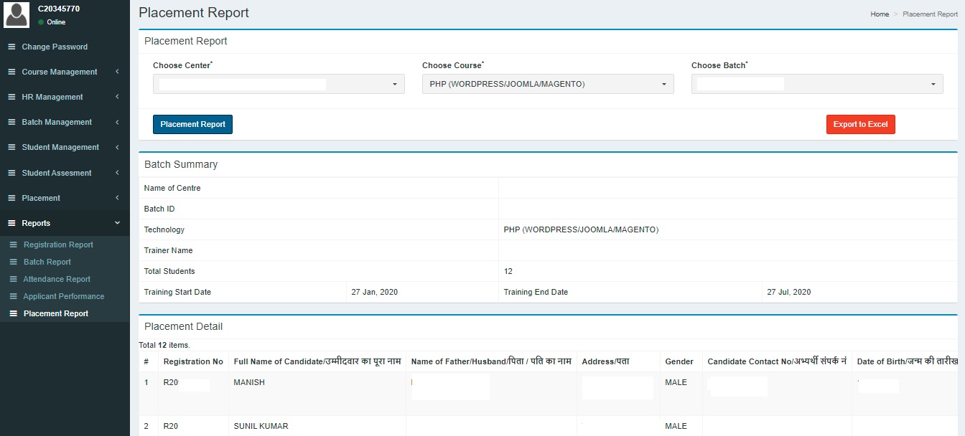Open the Choose Center dropdown
Viewport: 965px width, 436px height.
[279, 84]
